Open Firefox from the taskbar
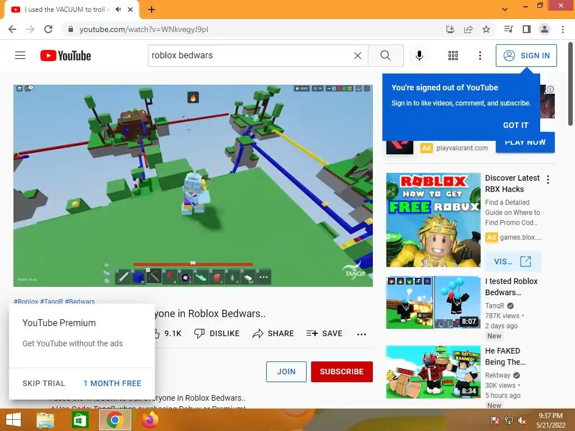 [150, 420]
